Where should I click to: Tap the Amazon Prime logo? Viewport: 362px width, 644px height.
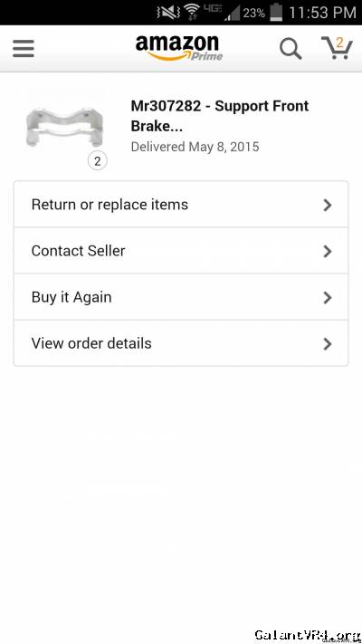tap(179, 48)
